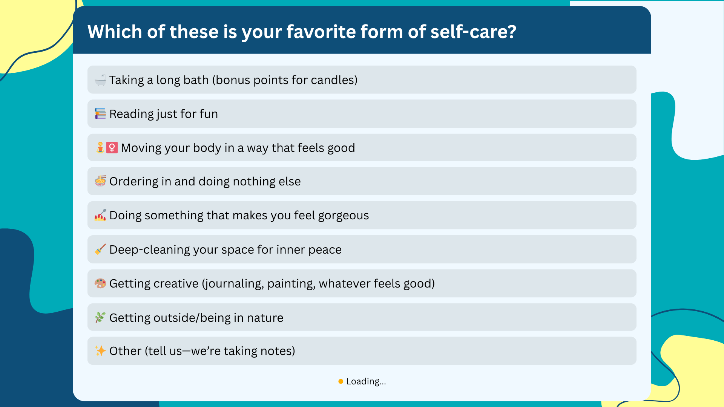Pick 'Moving your body' poll option

pos(362,147)
